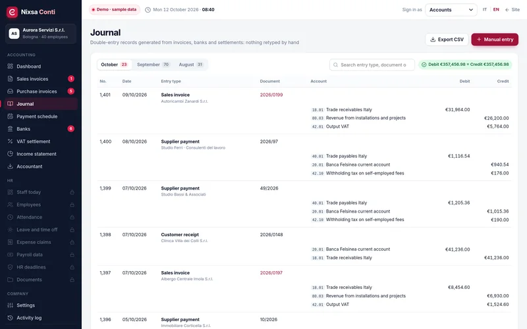The height and width of the screenshot is (329, 527).
Task: Click the balanced checkmark icon
Action: pyautogui.click(x=424, y=64)
